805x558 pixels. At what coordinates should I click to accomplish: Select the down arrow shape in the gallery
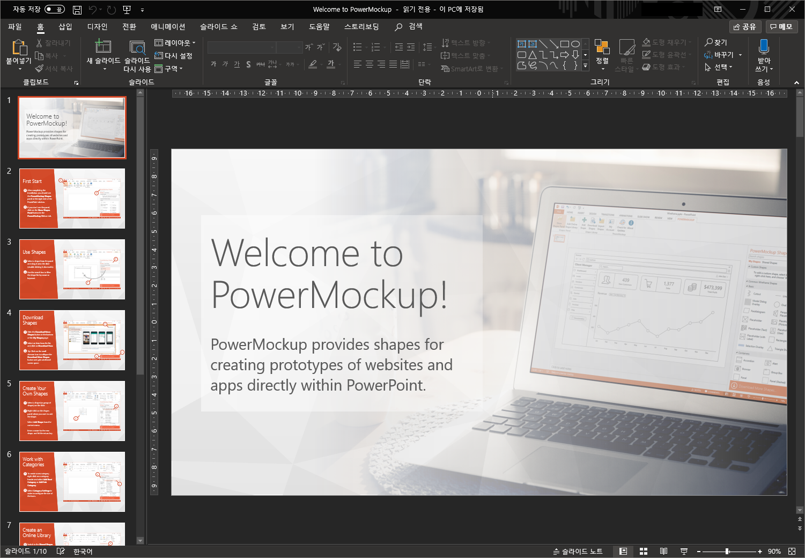pos(575,54)
